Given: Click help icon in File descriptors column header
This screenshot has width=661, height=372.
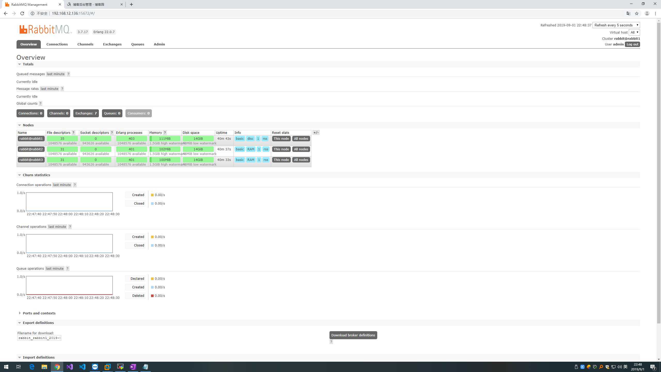Looking at the screenshot, I should (73, 133).
